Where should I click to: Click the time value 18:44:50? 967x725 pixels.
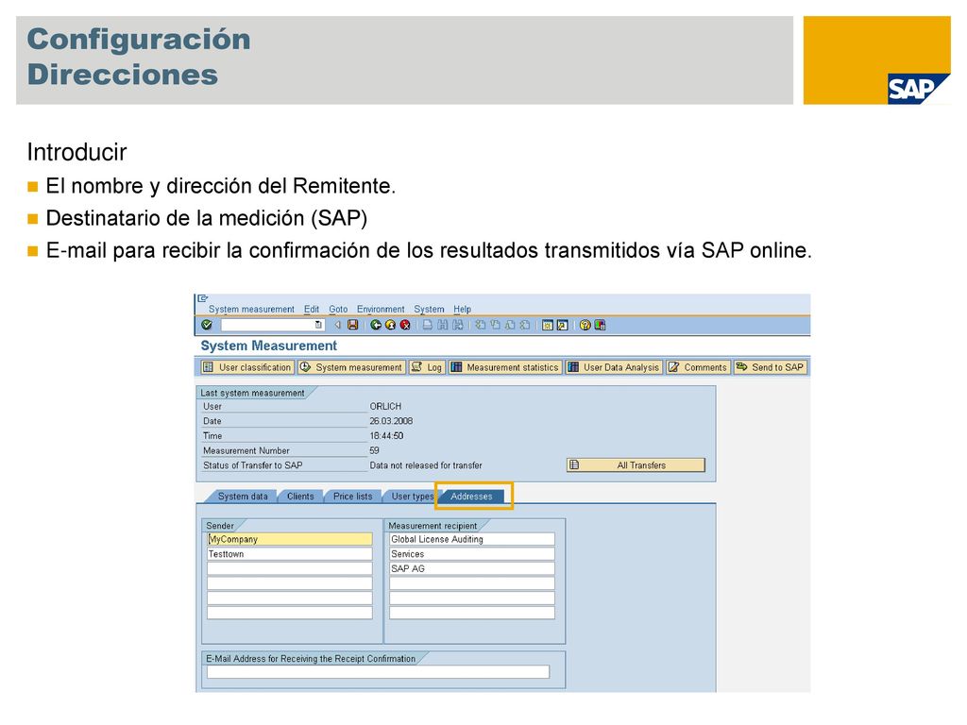tap(386, 436)
